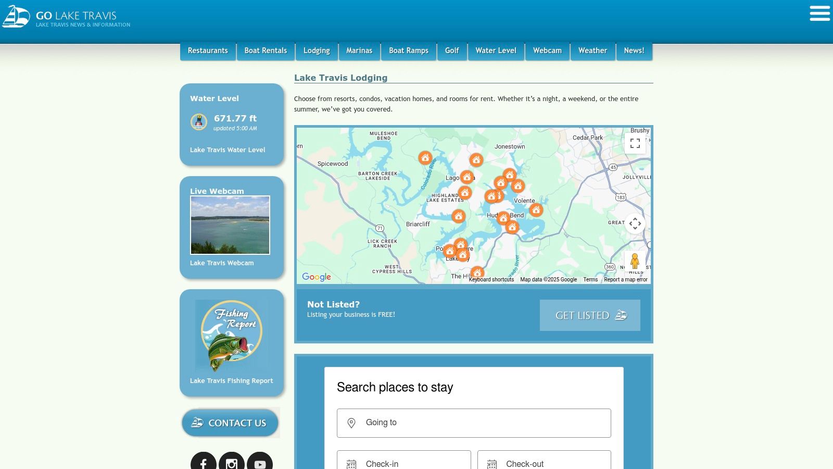
Task: Click the Live Webcam thumbnail image
Action: (x=230, y=225)
